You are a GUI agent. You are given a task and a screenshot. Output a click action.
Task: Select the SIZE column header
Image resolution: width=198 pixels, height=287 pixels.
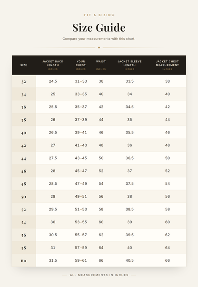click(x=24, y=65)
